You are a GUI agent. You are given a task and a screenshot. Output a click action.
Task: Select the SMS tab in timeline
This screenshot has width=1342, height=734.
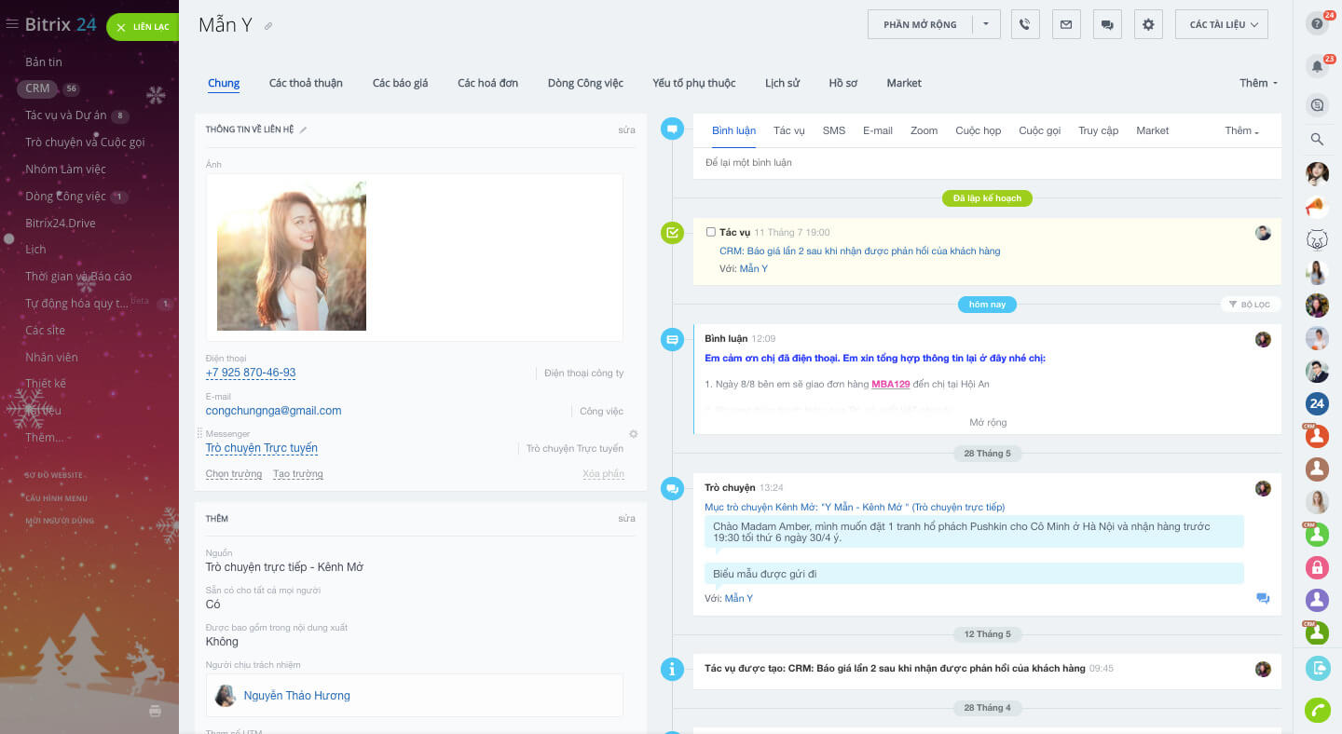834,130
